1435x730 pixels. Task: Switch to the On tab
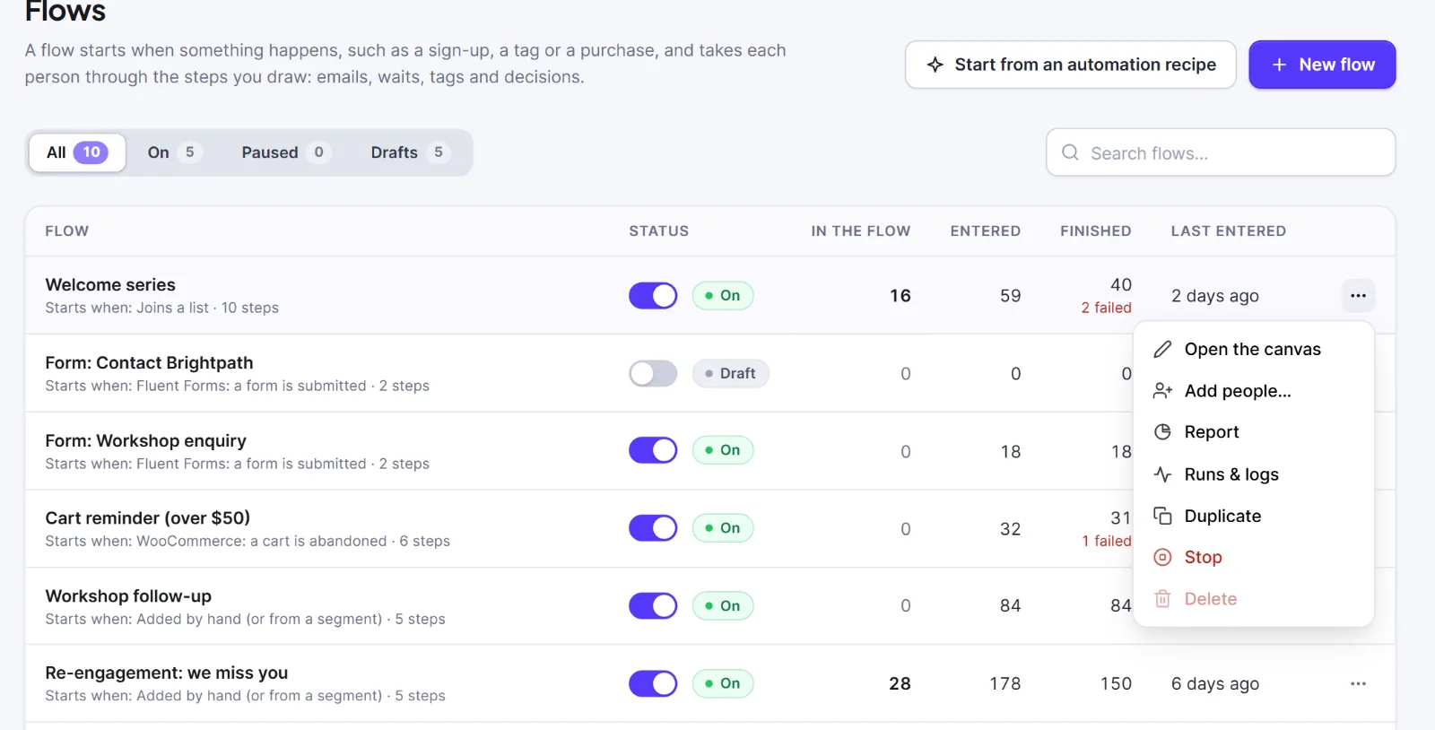[175, 152]
